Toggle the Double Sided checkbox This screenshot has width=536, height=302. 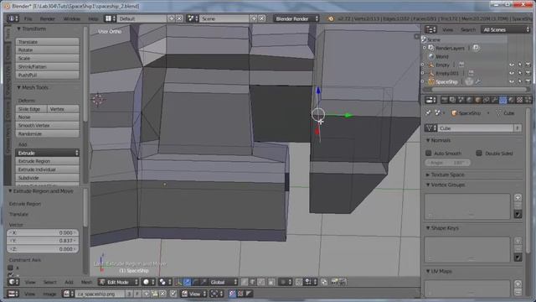pyautogui.click(x=479, y=153)
